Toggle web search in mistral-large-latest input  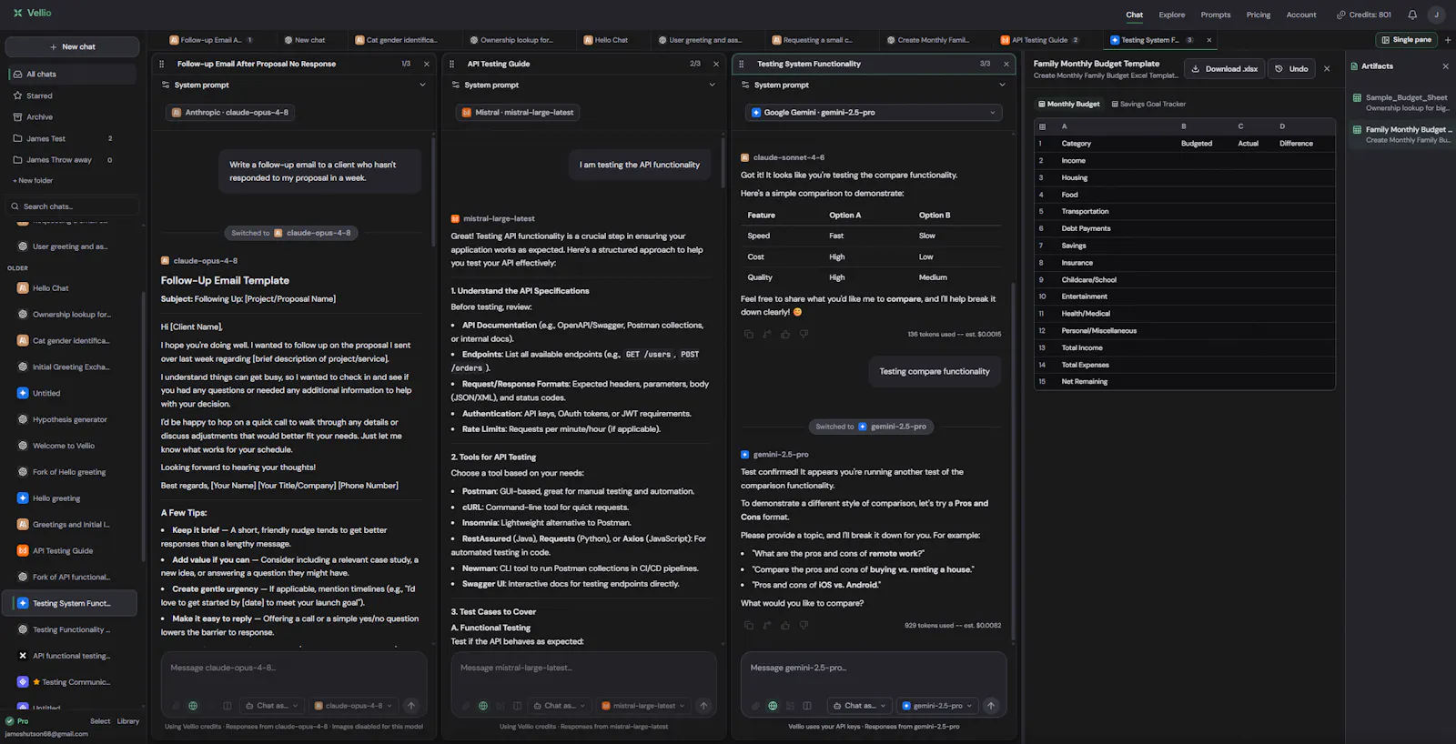483,706
